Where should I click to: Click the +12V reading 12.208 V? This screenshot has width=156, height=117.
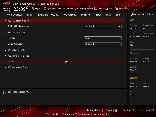[133, 86]
